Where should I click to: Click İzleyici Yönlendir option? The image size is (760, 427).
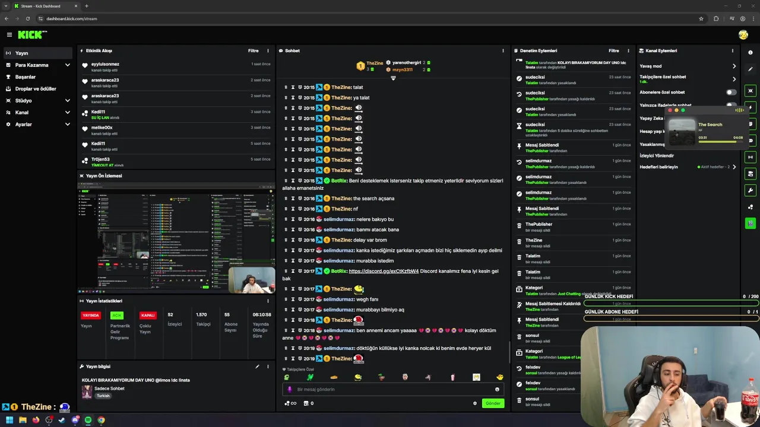(x=657, y=156)
